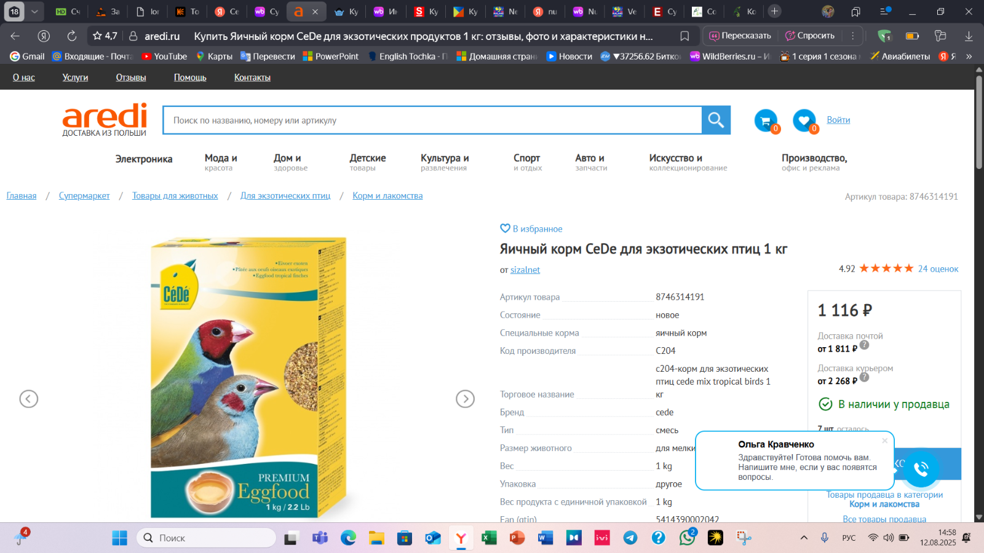Close the Ольга Кравченко chat popup
This screenshot has height=553, width=984.
pyautogui.click(x=884, y=441)
